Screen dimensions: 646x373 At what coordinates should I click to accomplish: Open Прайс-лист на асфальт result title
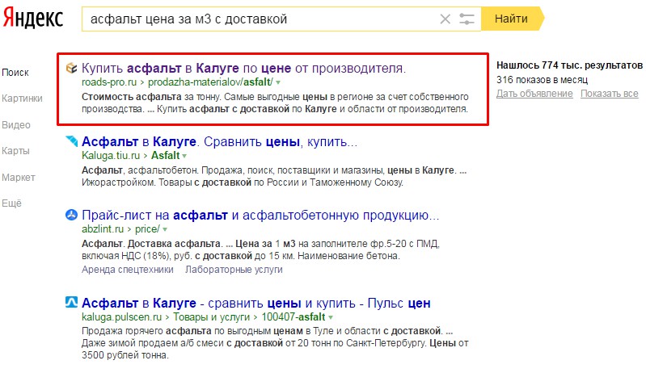(260, 215)
